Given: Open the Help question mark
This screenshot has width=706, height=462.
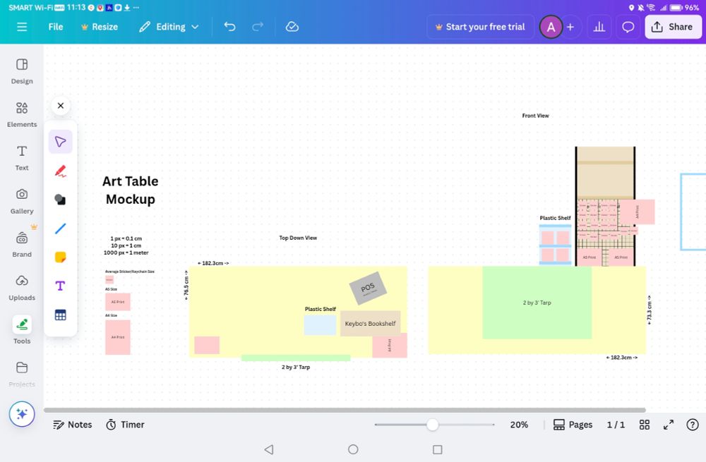Looking at the screenshot, I should click(x=693, y=425).
